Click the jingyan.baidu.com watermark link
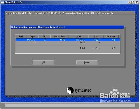This screenshot has width=140, height=109. point(115,101)
